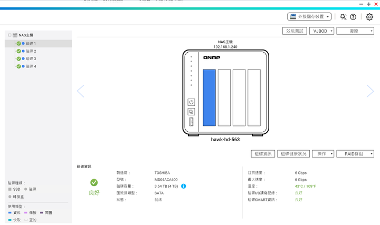Click green status check of Disk 2

click(x=18, y=51)
